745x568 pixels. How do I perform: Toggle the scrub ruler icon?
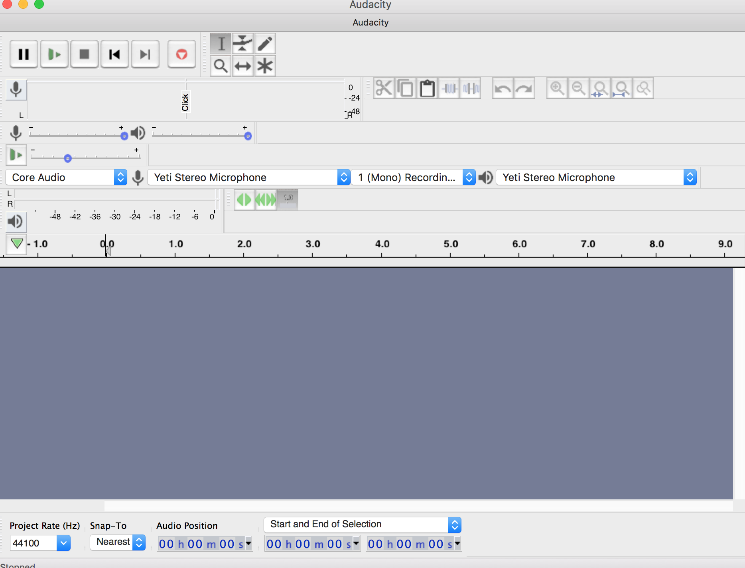click(288, 199)
